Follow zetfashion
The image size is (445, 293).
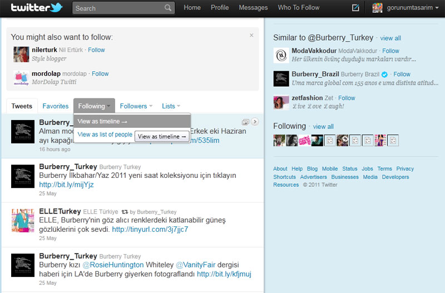(347, 98)
